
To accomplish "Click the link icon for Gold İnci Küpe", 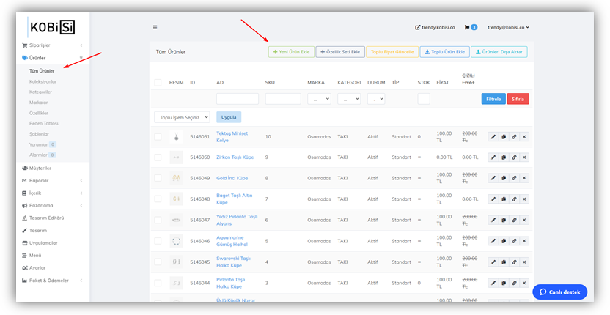I will pyautogui.click(x=514, y=178).
